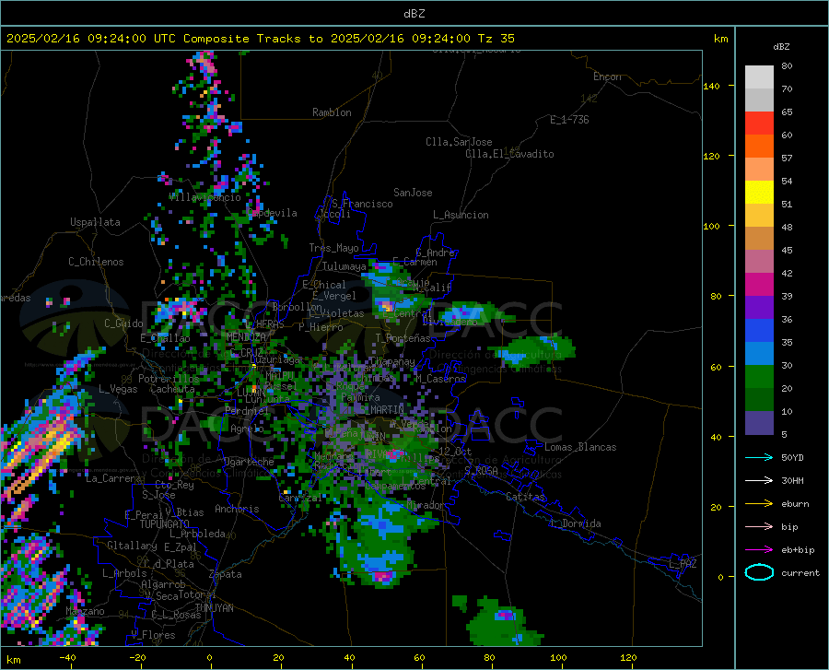
Task: Click the dBZ heading above the color legend
Action: click(x=781, y=46)
